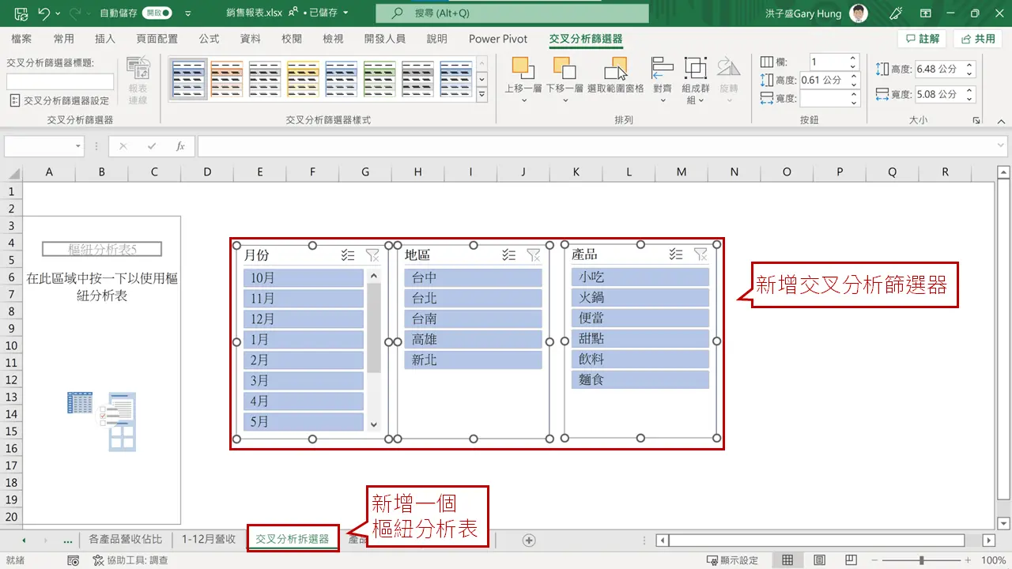Switch to the Power Pivot tab
Image resolution: width=1012 pixels, height=569 pixels.
[x=498, y=39]
